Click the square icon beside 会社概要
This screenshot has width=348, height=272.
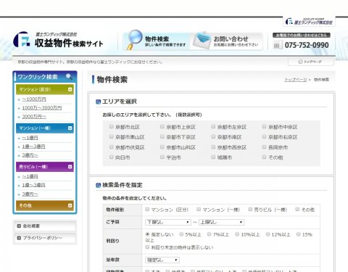(19, 226)
